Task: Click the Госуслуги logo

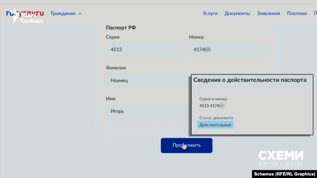Action: 25,13
